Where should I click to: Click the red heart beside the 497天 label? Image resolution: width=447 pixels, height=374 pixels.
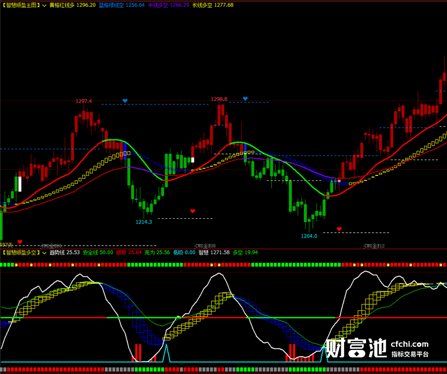pyautogui.click(x=20, y=242)
